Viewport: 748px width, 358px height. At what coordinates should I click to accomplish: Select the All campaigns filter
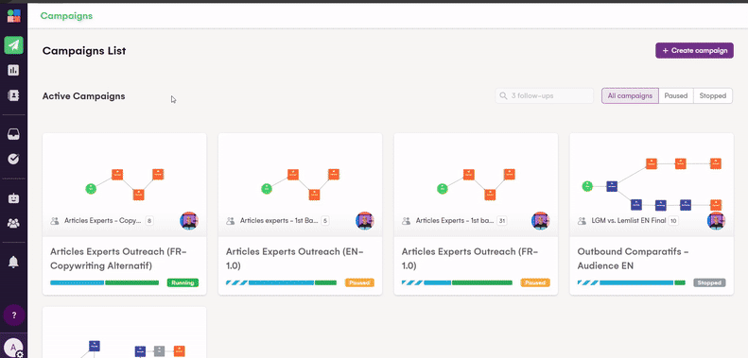point(630,95)
